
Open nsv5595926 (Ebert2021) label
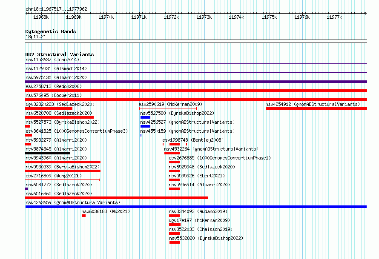pyautogui.click(x=197, y=176)
